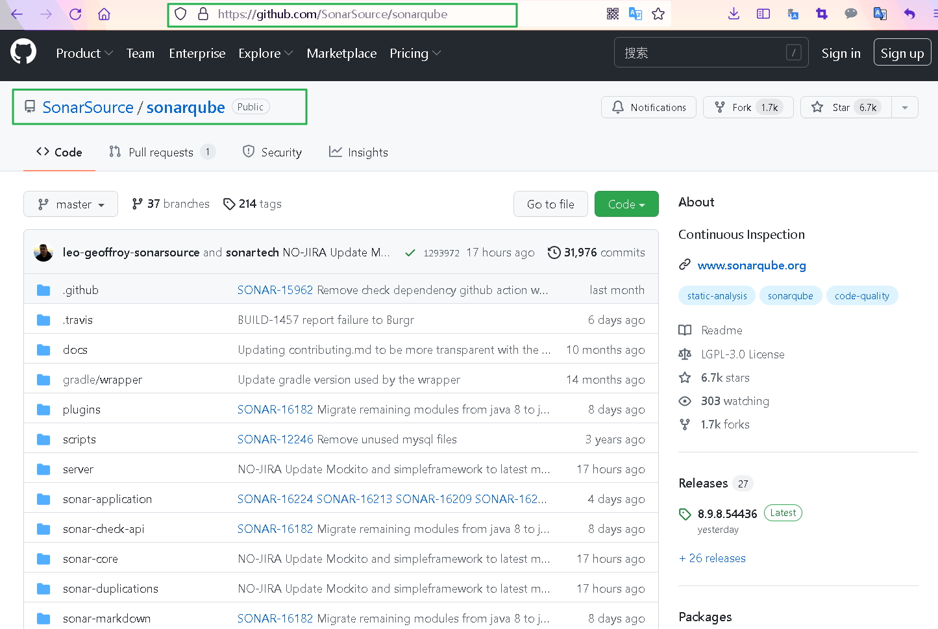Image resolution: width=938 pixels, height=629 pixels.
Task: Click the repository book icon before SonarSource
Action: (x=30, y=106)
